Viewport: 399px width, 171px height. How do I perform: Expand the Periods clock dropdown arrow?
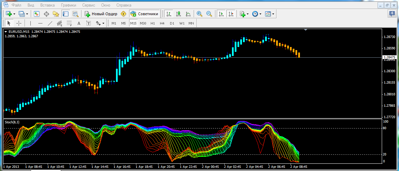coord(260,14)
